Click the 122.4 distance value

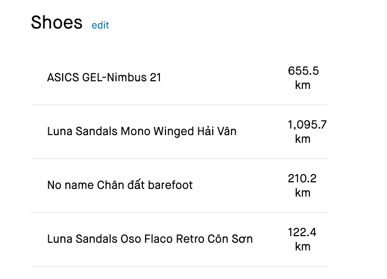302,232
